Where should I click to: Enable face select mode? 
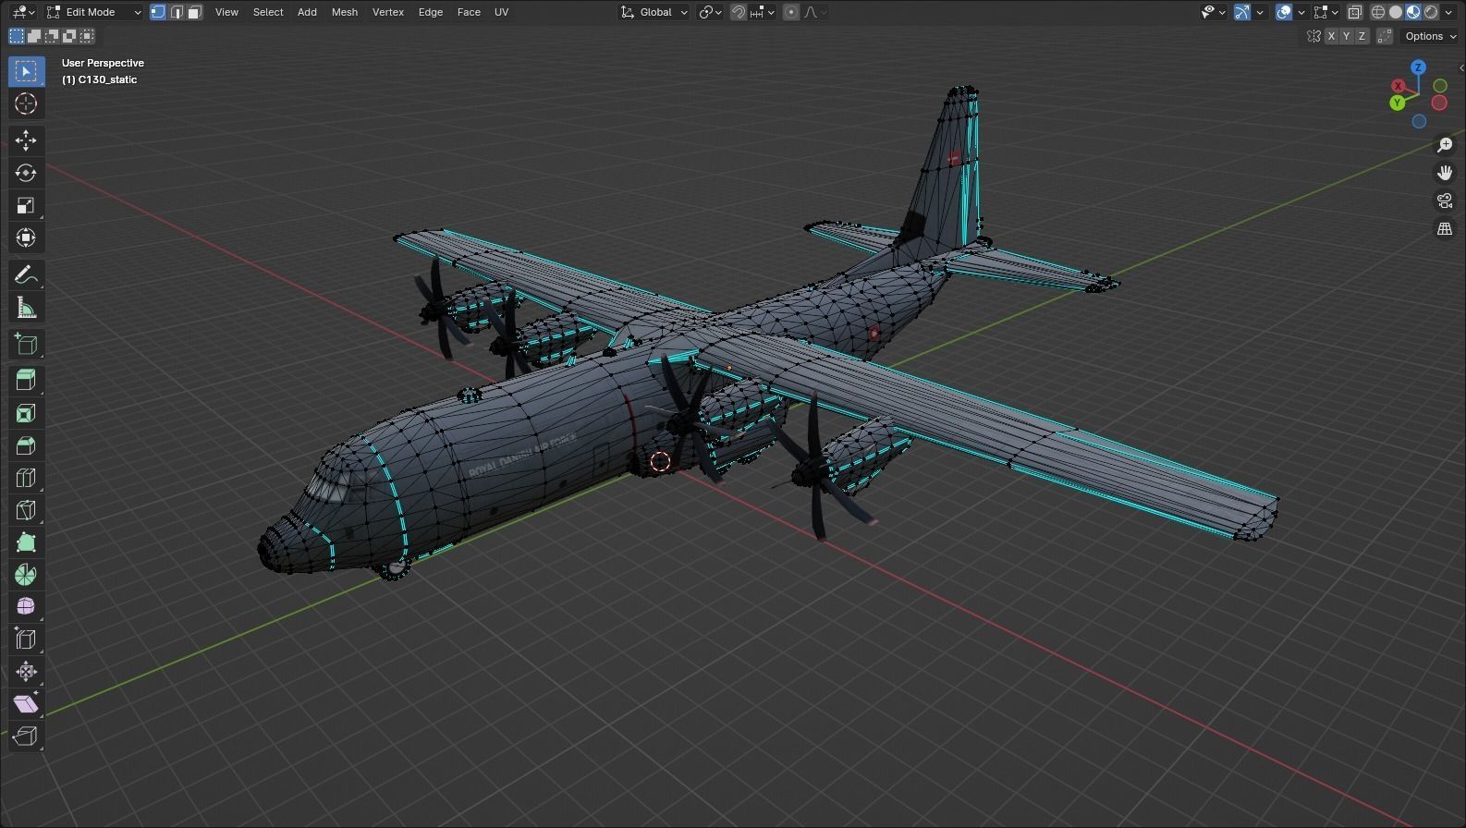pyautogui.click(x=194, y=12)
